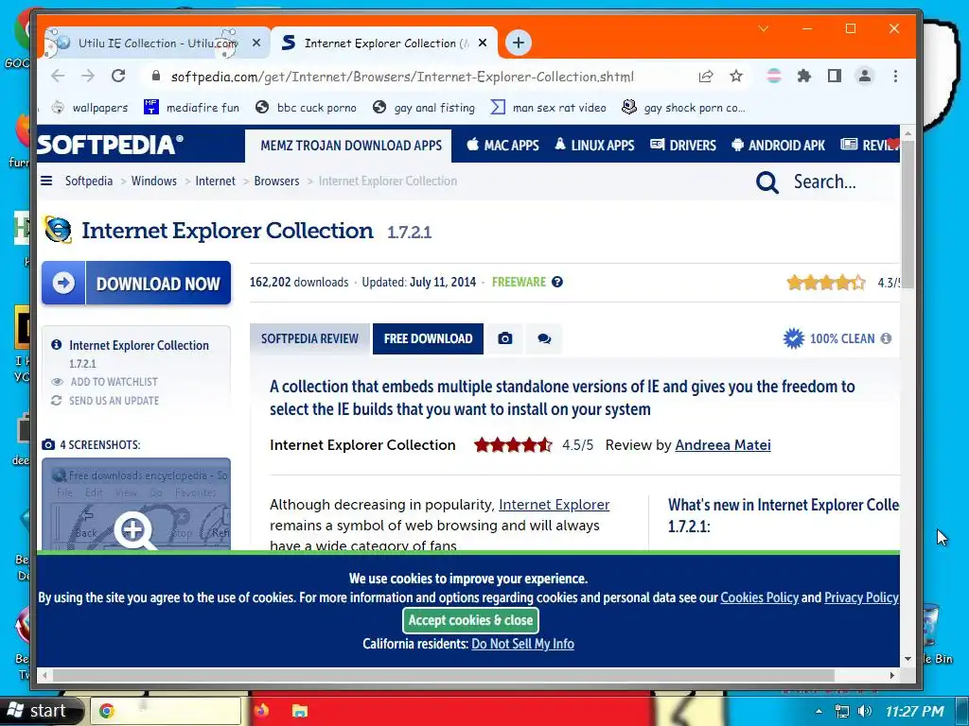
Task: Click the tab search chevron in title bar
Action: 764,28
